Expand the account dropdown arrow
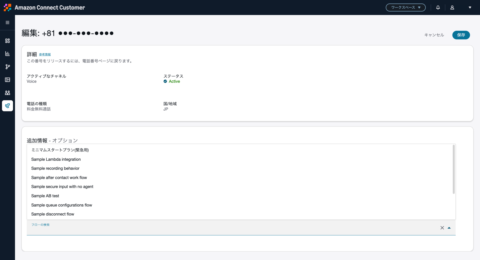 [470, 7]
